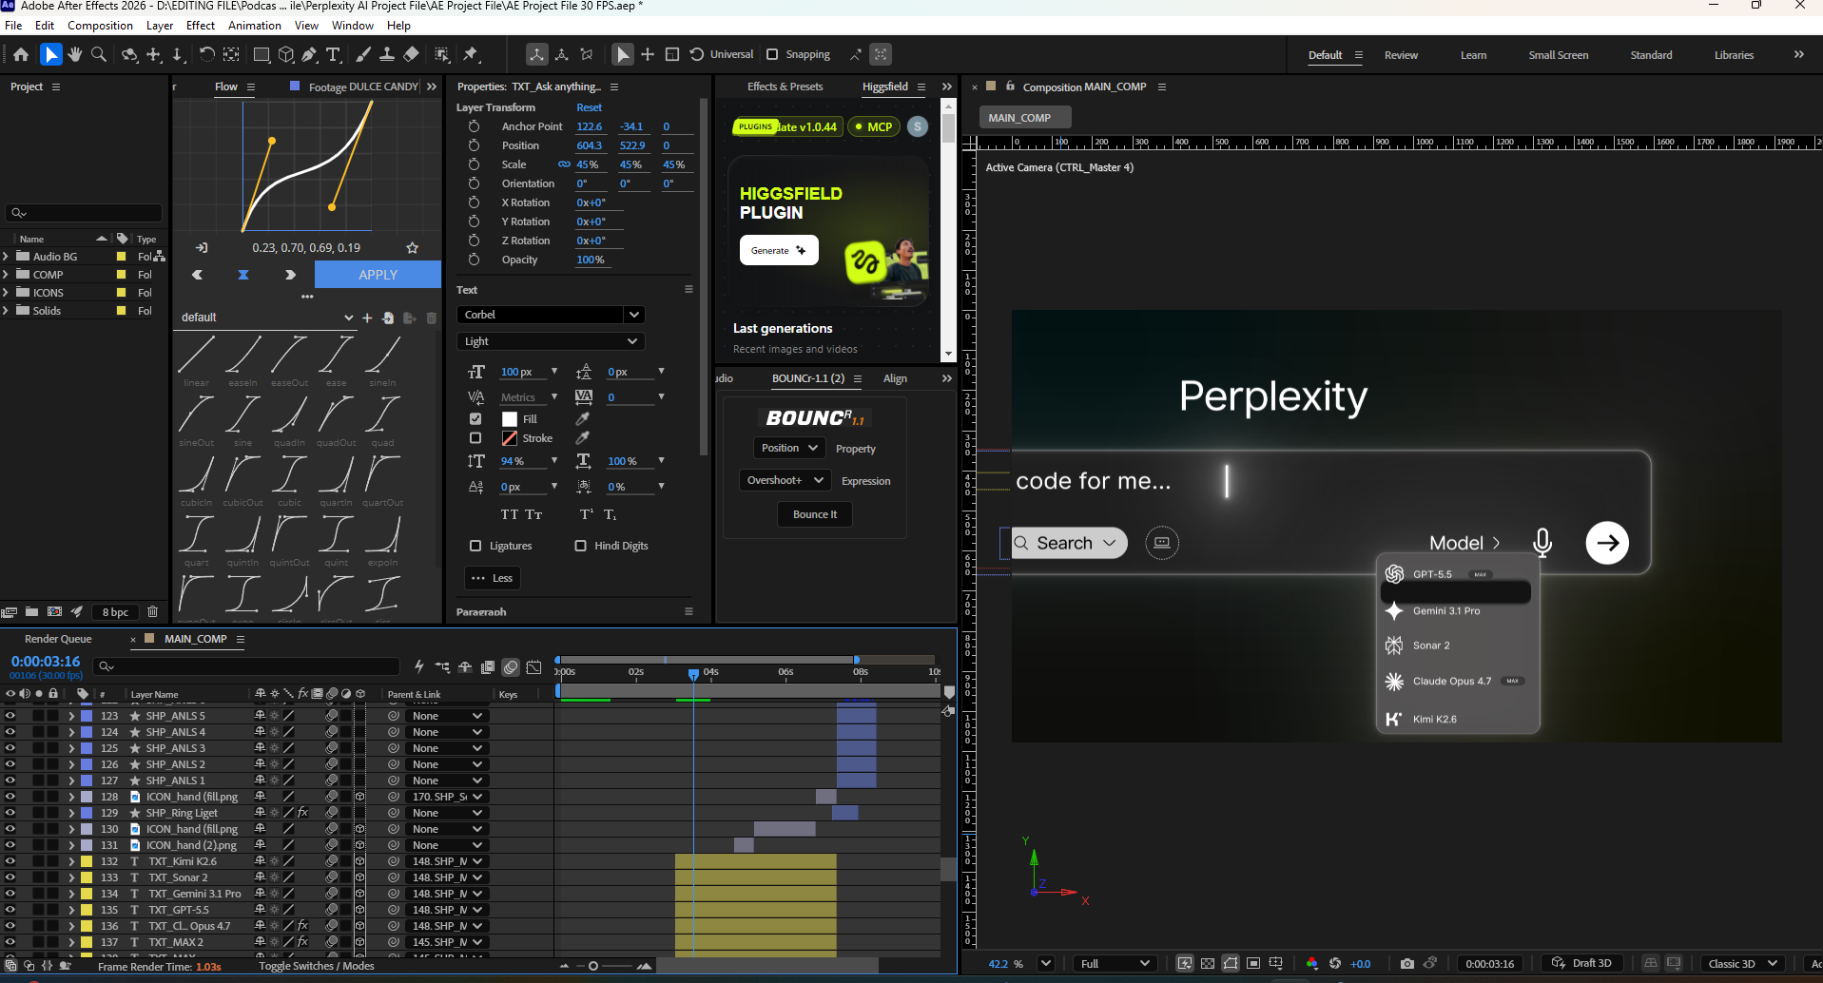Viewport: 1823px width, 983px height.
Task: Click Generate in Higgsfield plugin
Action: coord(779,250)
